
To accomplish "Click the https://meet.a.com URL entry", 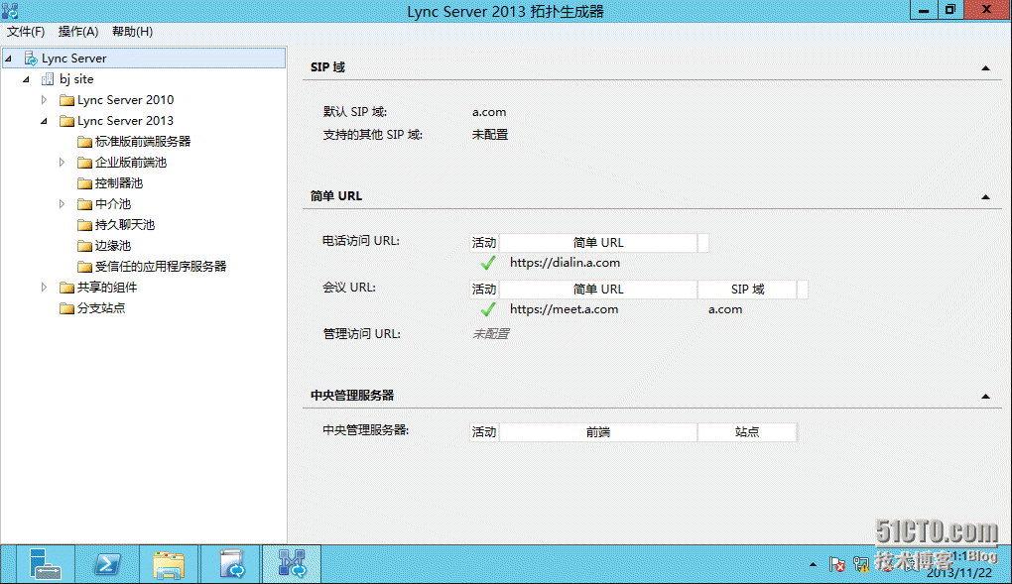I will click(x=565, y=309).
